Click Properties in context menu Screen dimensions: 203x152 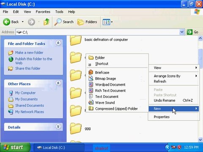(x=174, y=117)
